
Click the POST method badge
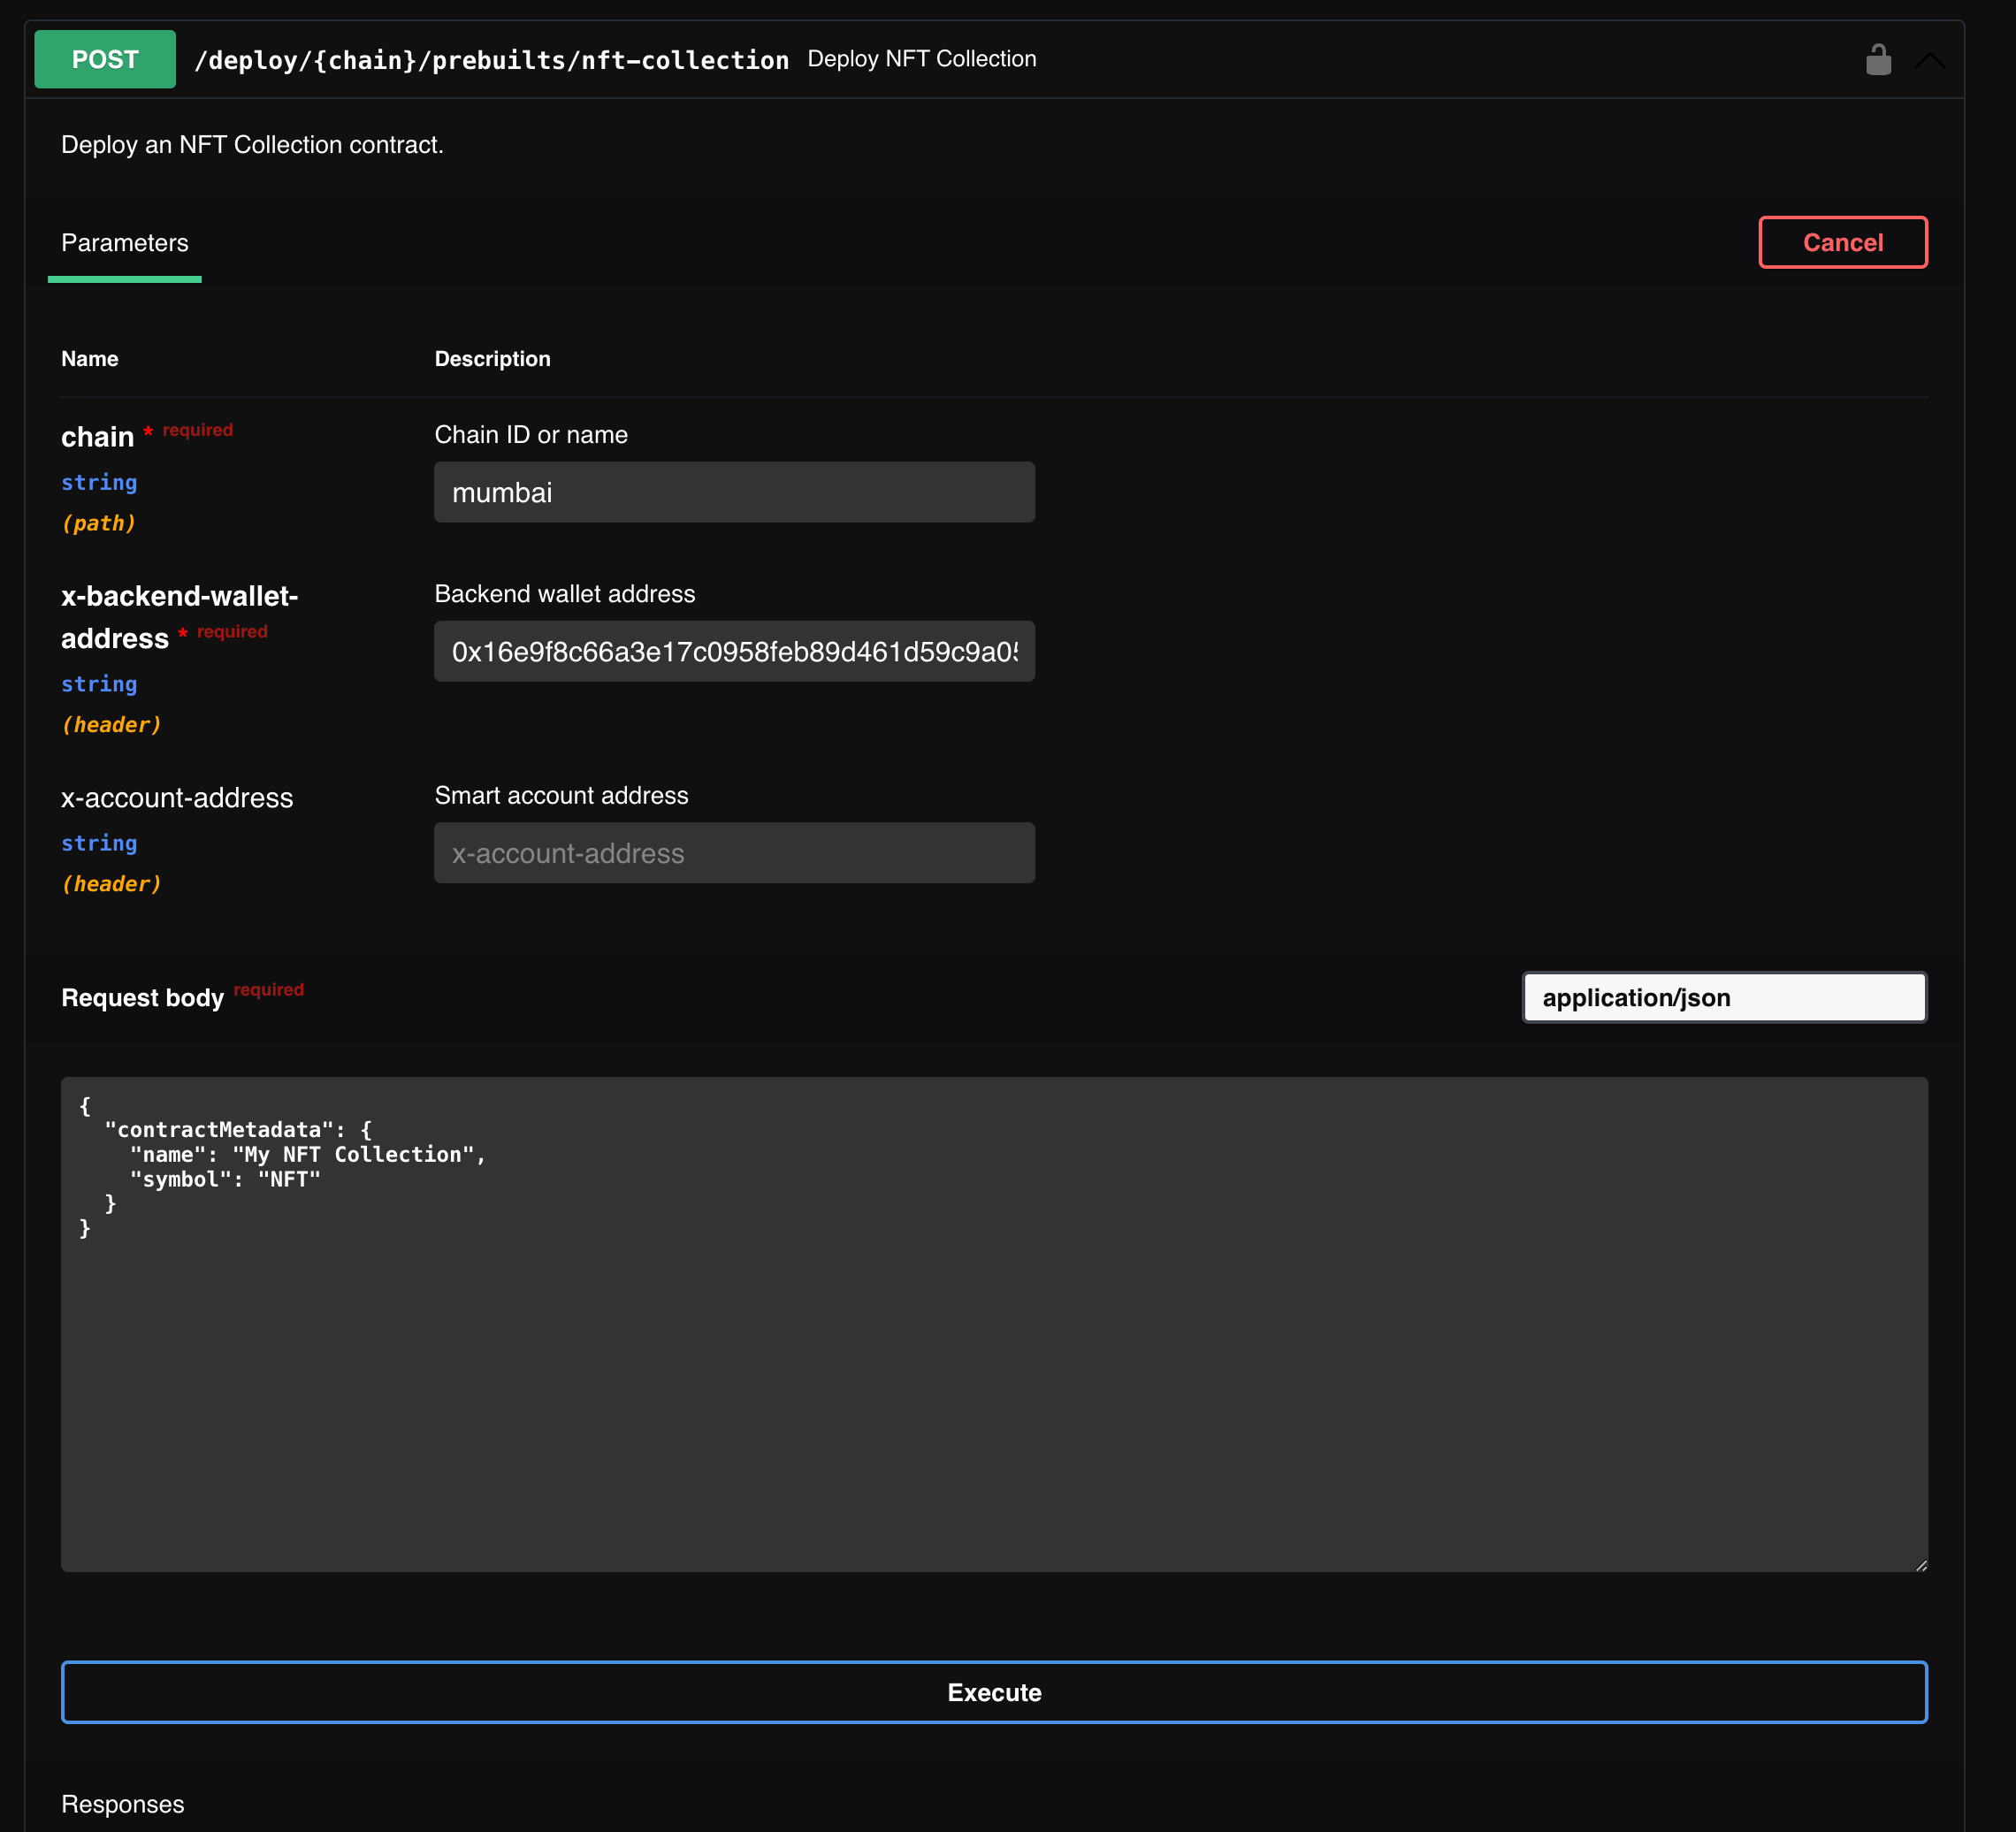click(104, 59)
